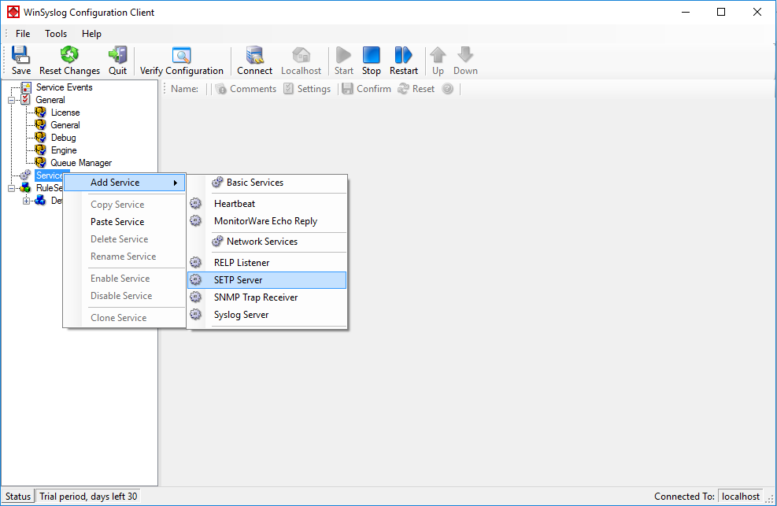This screenshot has width=777, height=506.
Task: Click the Reset Changes icon
Action: [69, 61]
